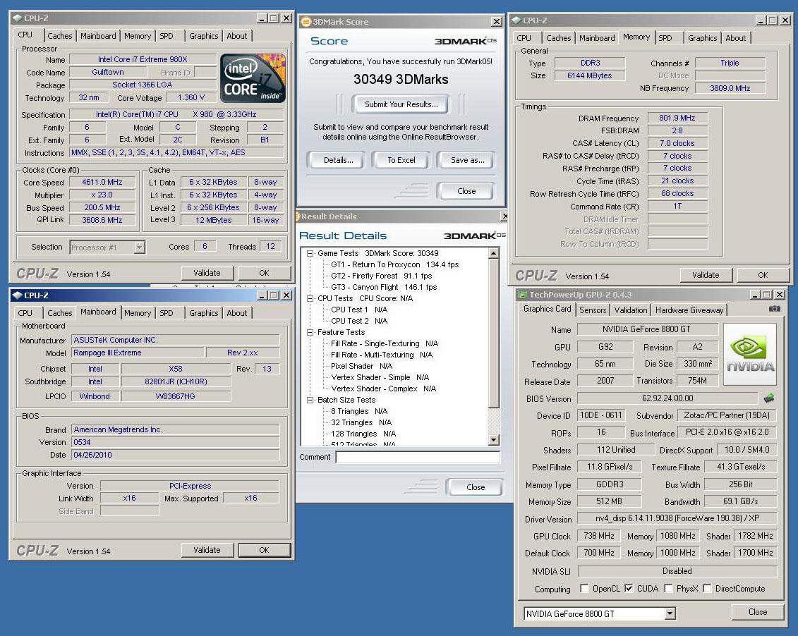Click the NVIDIA logo in GPU-Z

click(749, 355)
